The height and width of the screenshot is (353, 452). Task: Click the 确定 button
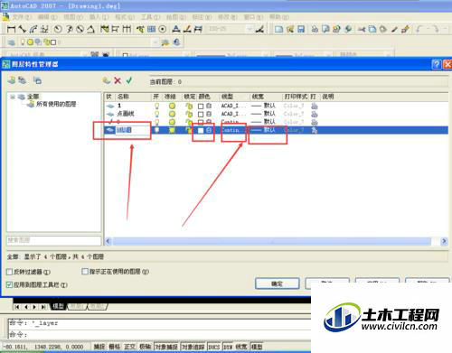[x=278, y=283]
